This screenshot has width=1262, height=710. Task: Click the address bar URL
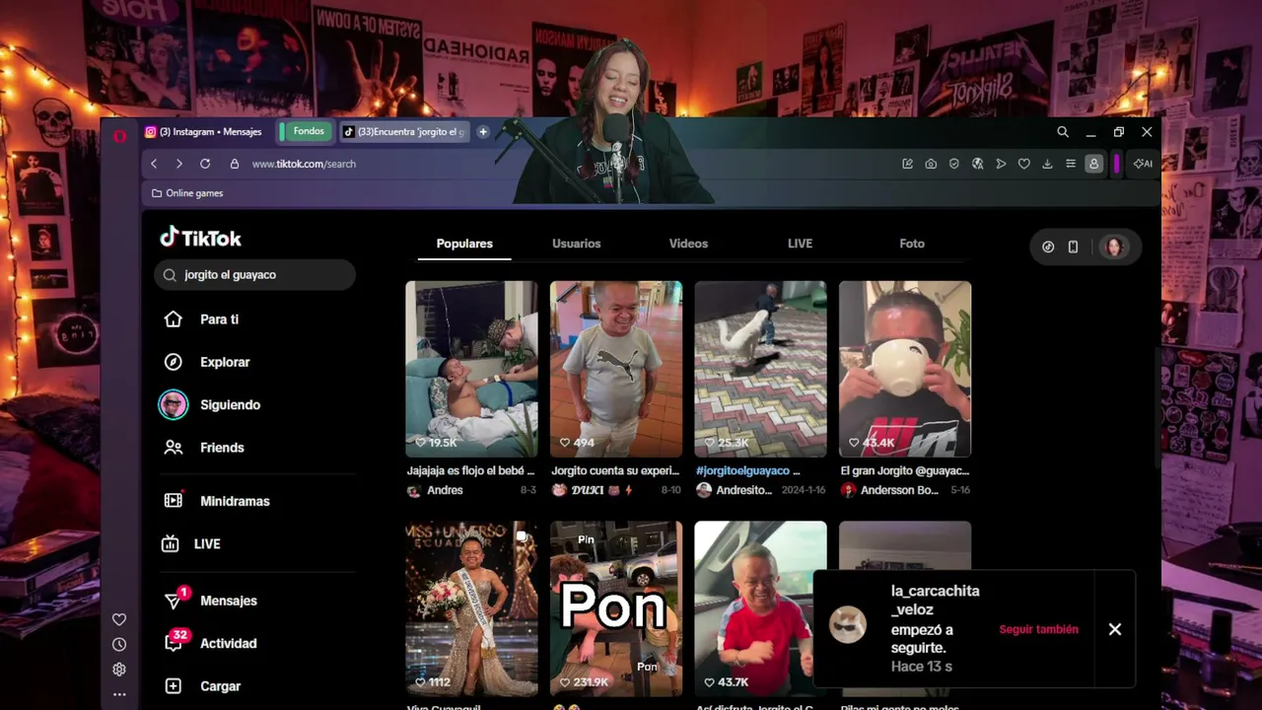(x=304, y=164)
